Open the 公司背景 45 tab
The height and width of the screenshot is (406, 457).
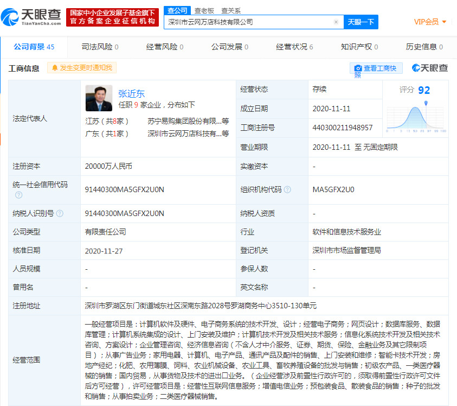[34, 47]
